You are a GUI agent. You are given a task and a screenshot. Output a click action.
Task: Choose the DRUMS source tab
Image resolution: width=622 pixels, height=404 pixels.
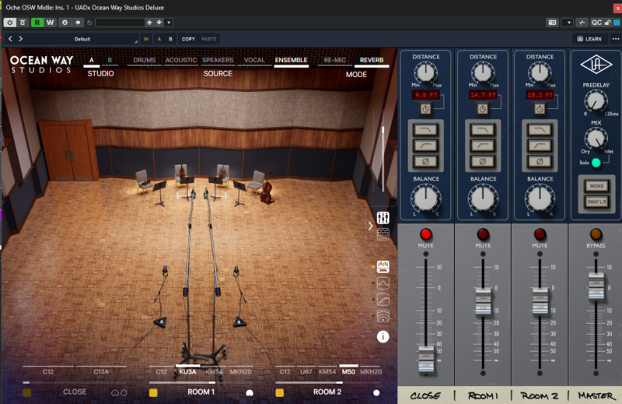coord(145,61)
